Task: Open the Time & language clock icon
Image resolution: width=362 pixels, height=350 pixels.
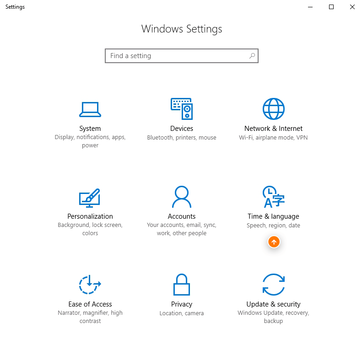Action: pos(274,197)
